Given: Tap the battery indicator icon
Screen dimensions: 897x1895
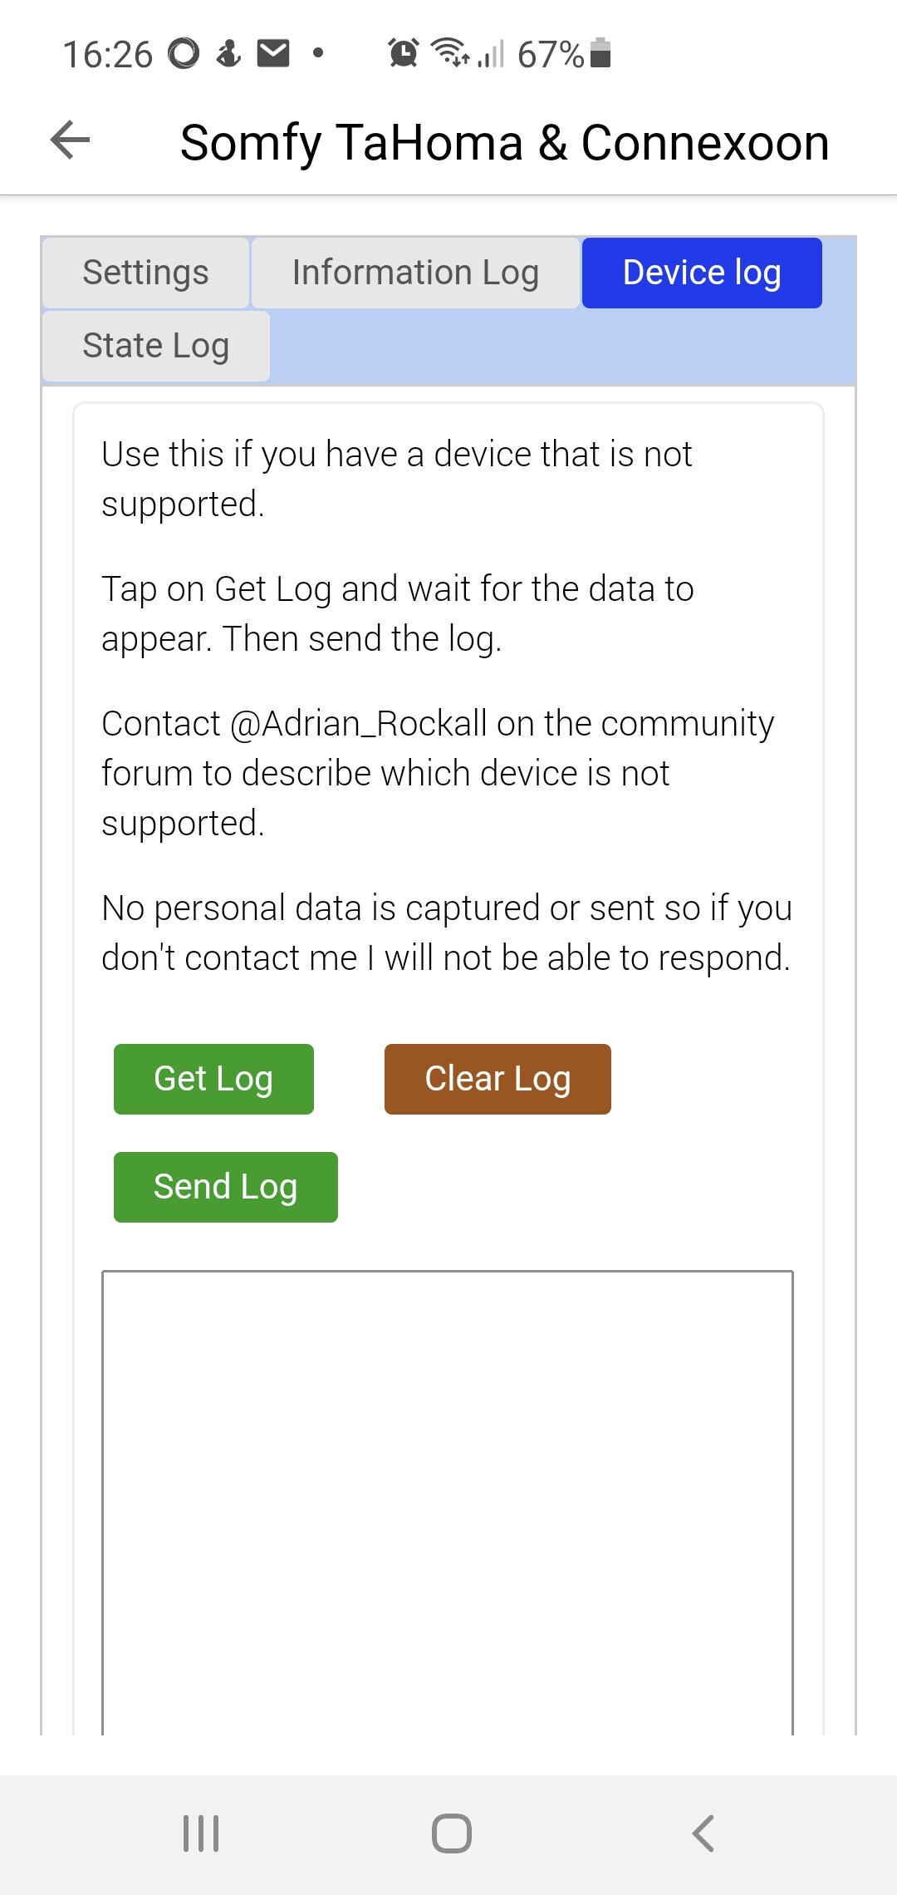Looking at the screenshot, I should [x=600, y=53].
